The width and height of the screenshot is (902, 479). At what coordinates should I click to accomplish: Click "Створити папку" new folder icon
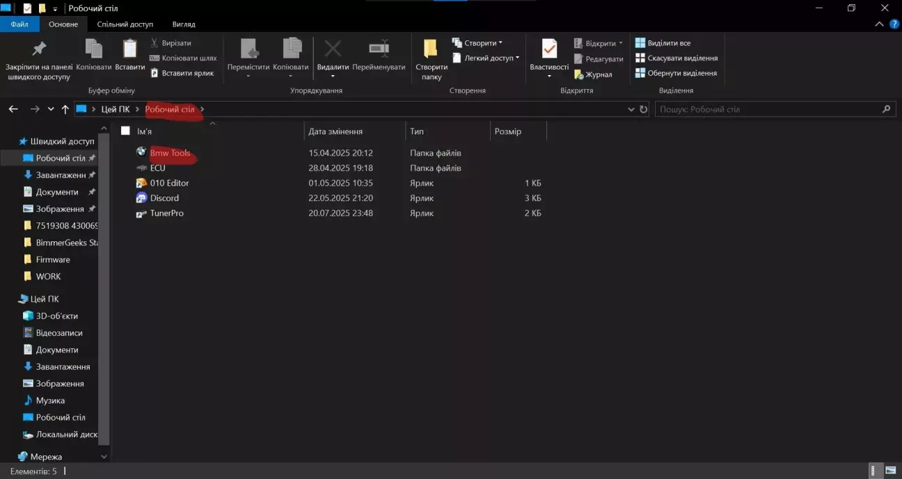432,49
